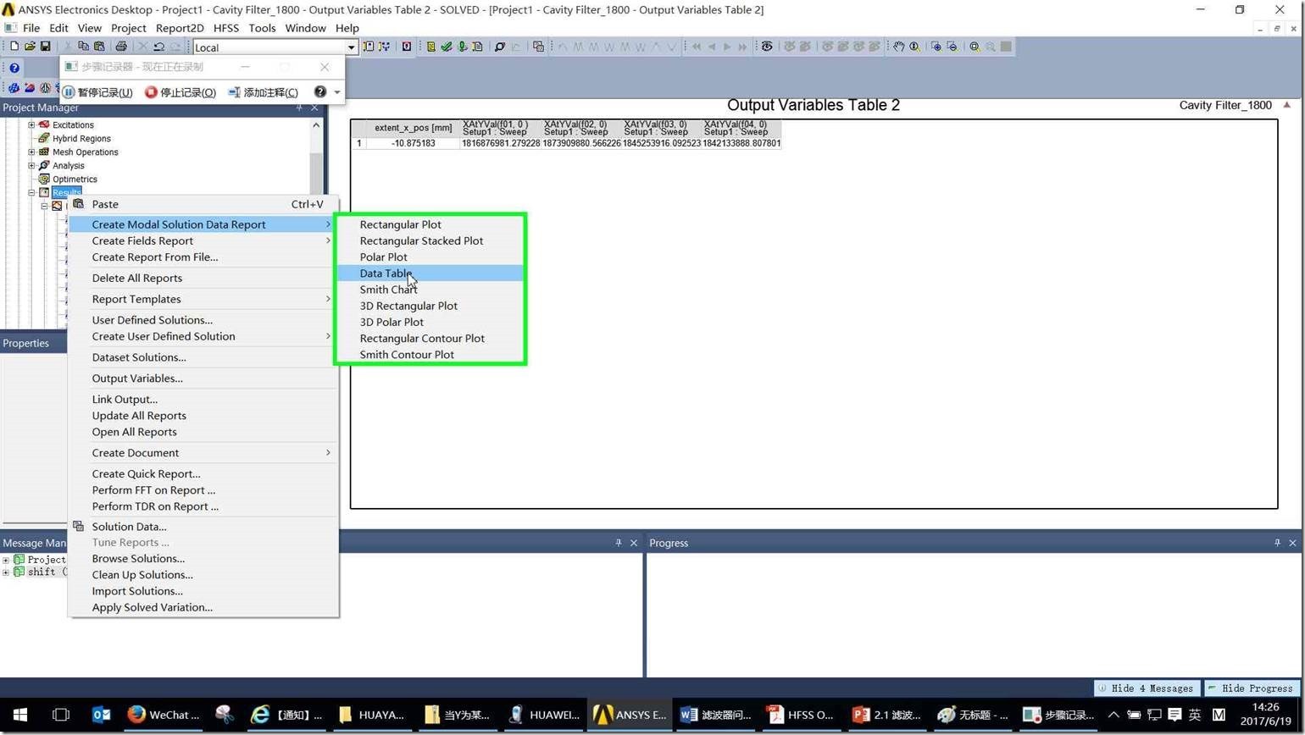Screen dimensions: 1305x735
Task: Collapse the Results tree node
Action: (x=31, y=192)
